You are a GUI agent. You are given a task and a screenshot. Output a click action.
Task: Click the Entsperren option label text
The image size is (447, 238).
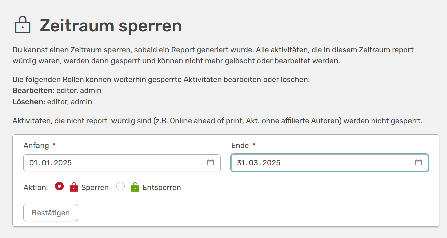162,188
